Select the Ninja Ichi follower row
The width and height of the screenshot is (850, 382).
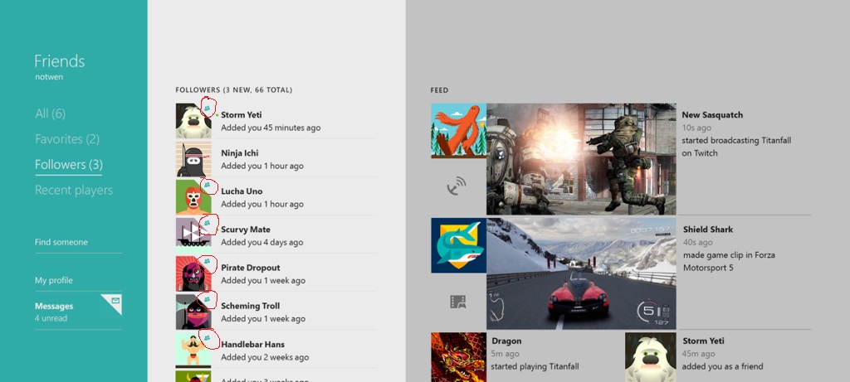(x=276, y=159)
